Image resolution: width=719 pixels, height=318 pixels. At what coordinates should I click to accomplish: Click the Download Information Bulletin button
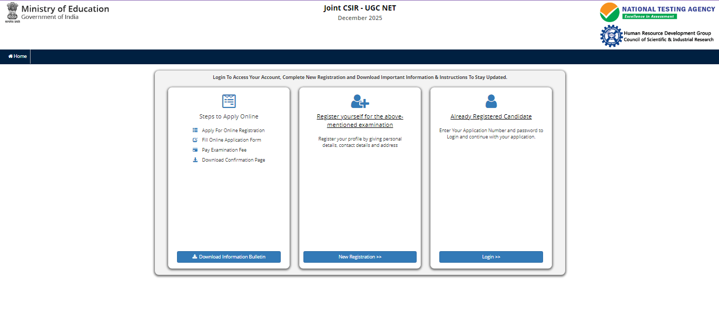point(229,257)
